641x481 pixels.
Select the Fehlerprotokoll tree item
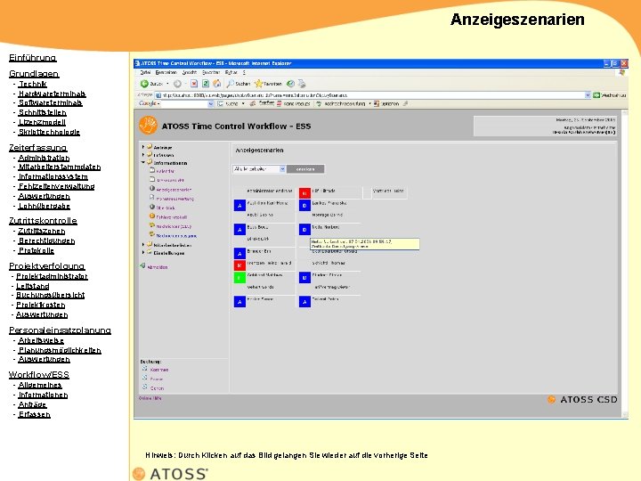pos(172,217)
